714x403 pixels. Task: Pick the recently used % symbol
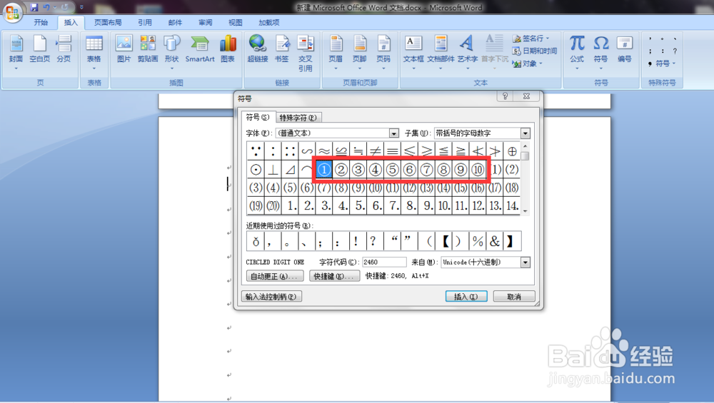point(477,241)
